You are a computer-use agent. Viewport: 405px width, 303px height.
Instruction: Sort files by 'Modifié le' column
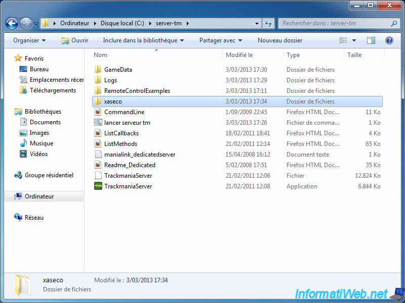point(253,55)
